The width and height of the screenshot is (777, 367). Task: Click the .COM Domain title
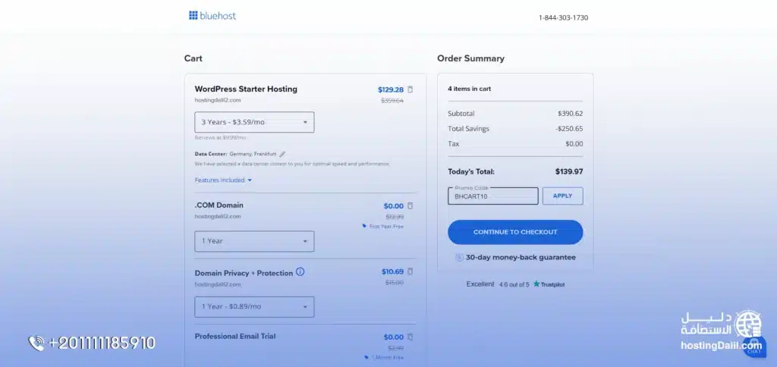[219, 205]
